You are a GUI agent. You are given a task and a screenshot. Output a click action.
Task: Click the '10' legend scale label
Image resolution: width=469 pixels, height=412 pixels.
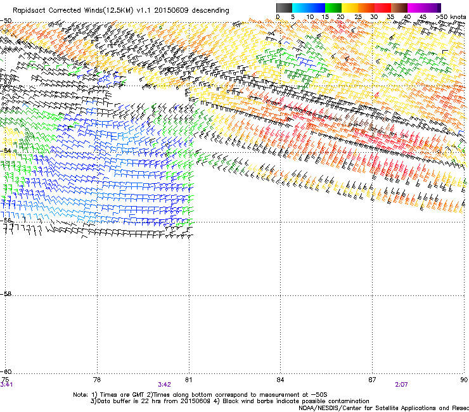pyautogui.click(x=310, y=16)
